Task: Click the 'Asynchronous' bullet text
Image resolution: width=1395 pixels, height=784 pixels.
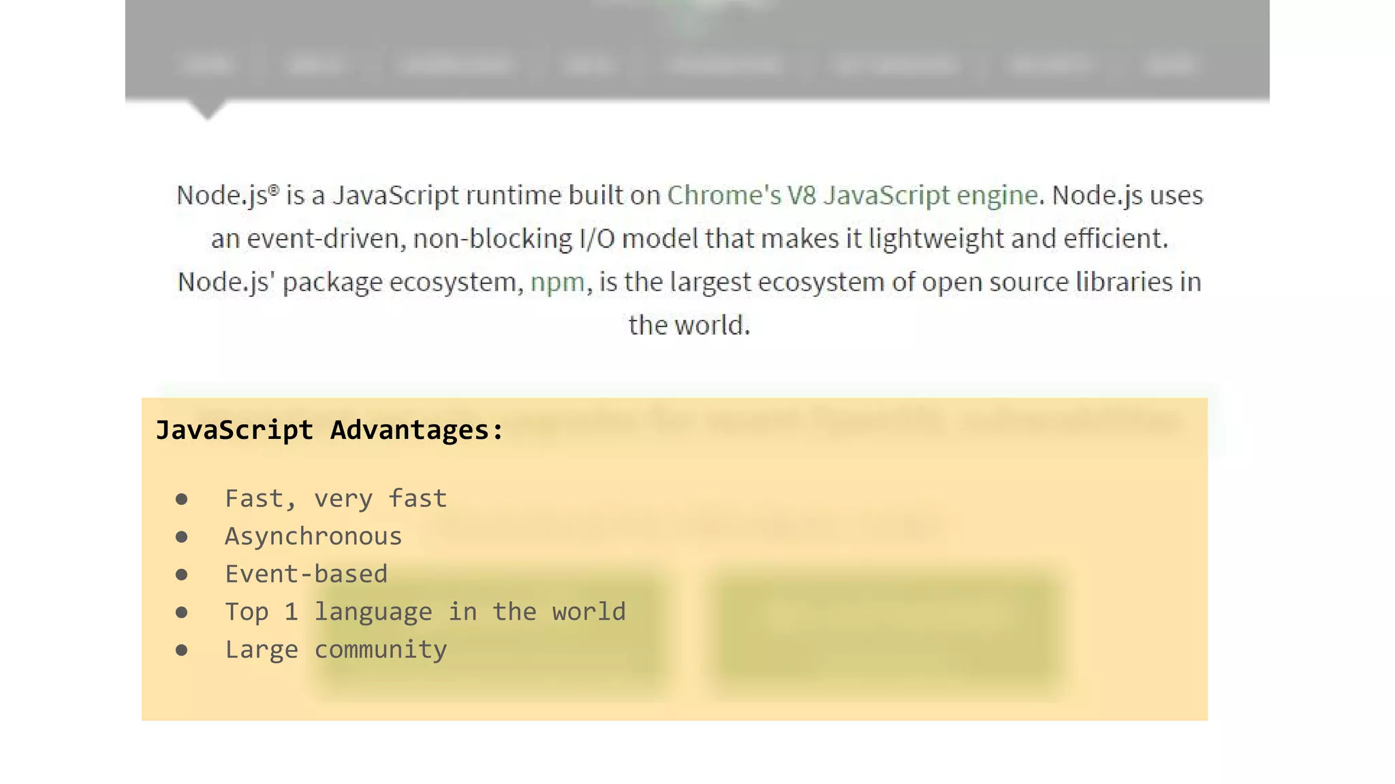Action: tap(313, 537)
